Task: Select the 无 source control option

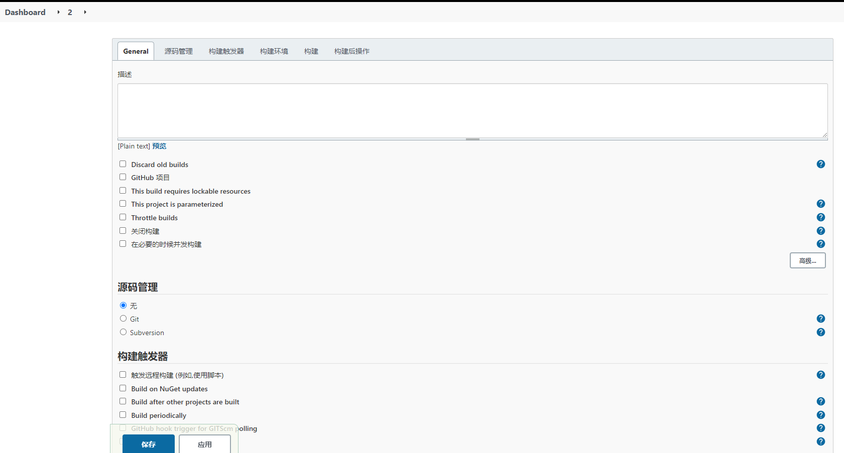Action: pyautogui.click(x=123, y=306)
